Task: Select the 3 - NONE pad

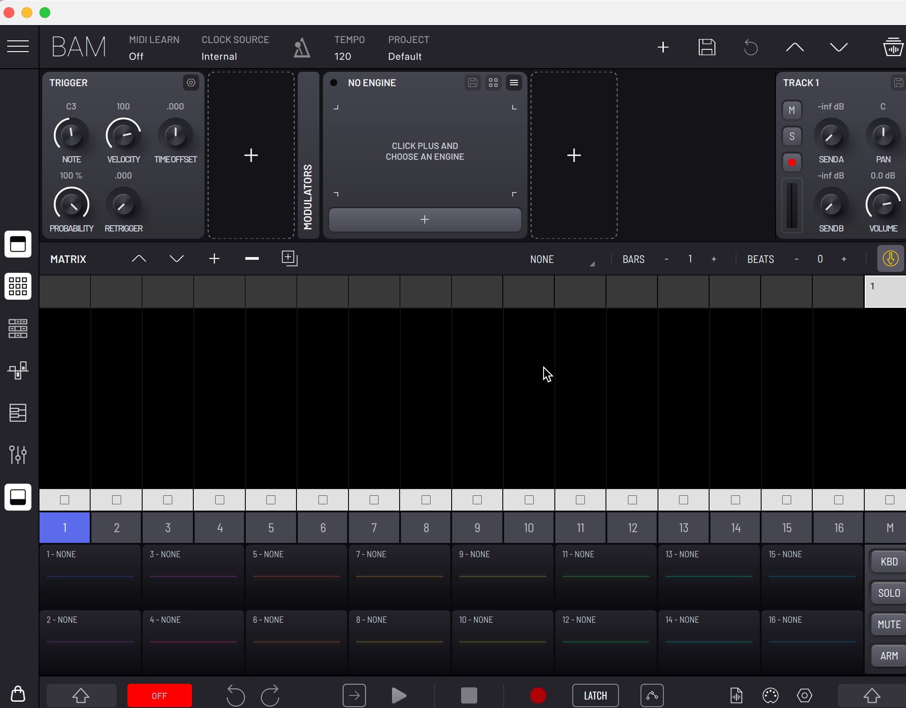Action: pos(193,577)
